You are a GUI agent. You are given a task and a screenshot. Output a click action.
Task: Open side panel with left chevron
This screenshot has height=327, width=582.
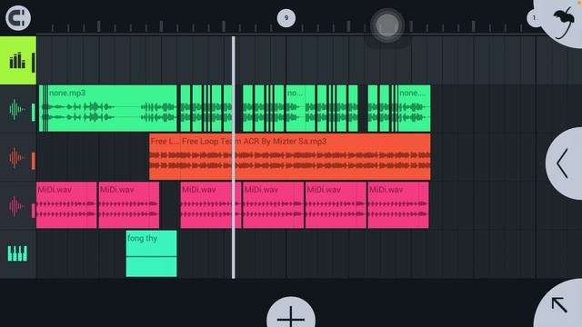tap(564, 163)
